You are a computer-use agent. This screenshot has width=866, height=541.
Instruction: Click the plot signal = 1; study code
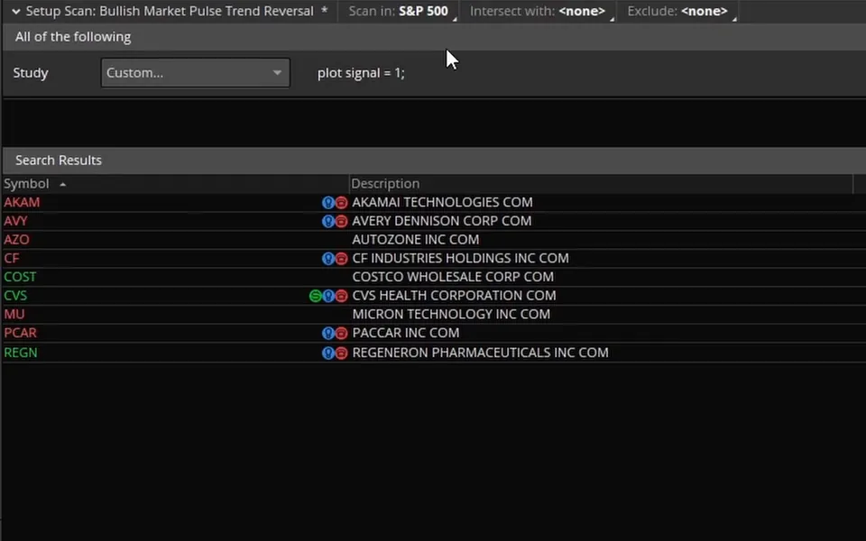click(x=361, y=73)
